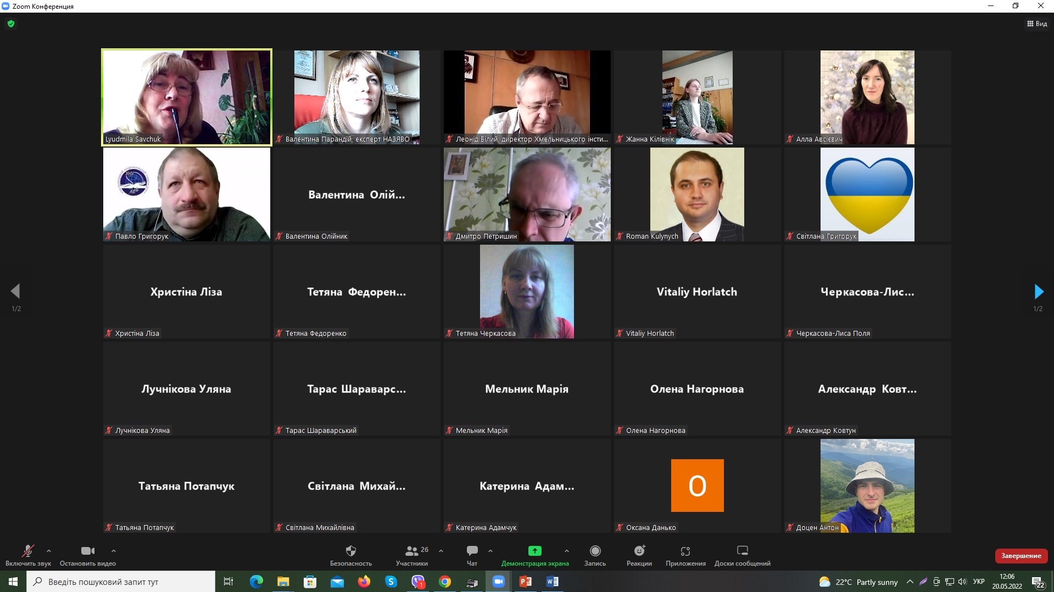Select Світлана Григорук's heart flag tile
Image resolution: width=1054 pixels, height=592 pixels.
[x=867, y=194]
